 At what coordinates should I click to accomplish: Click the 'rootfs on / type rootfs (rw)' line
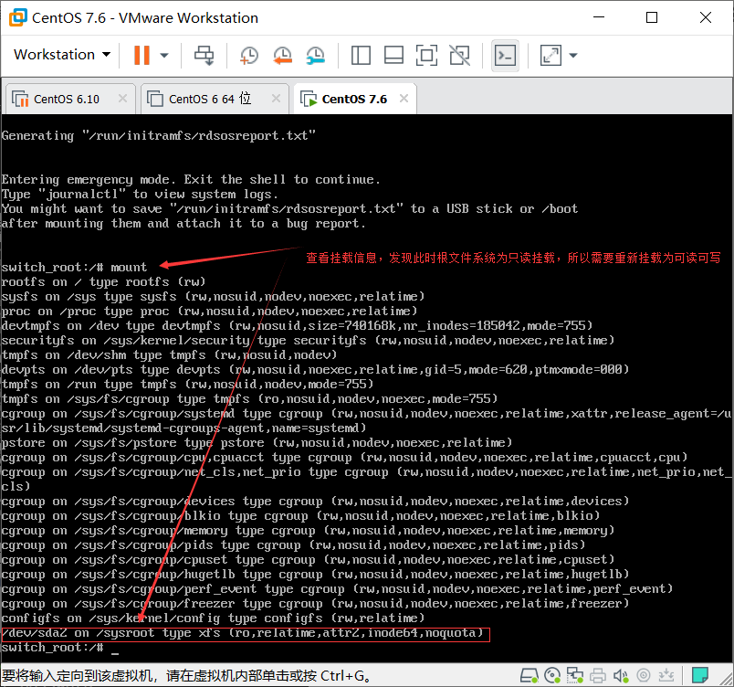tap(103, 282)
